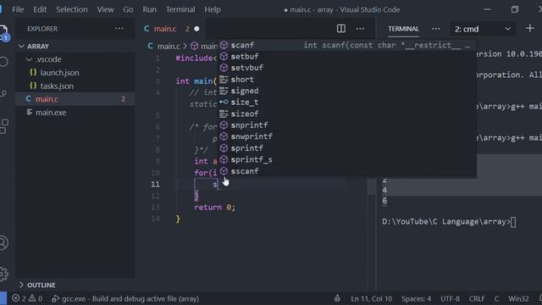The image size is (542, 305).
Task: Go to line via Ln 11, Col 10
Action: coord(371,298)
